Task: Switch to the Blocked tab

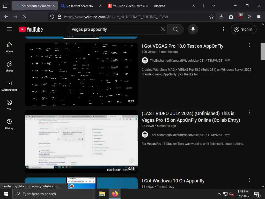Action: (x=174, y=6)
